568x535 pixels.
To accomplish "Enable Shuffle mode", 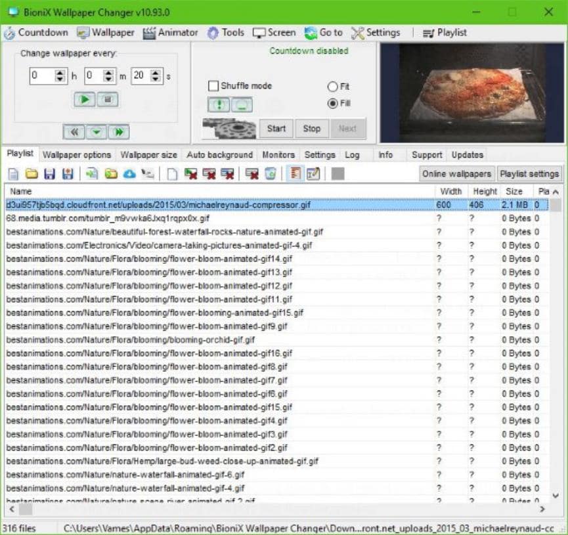I will click(x=213, y=86).
